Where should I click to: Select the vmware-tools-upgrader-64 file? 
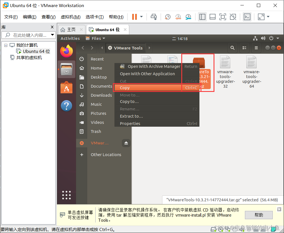252,72
